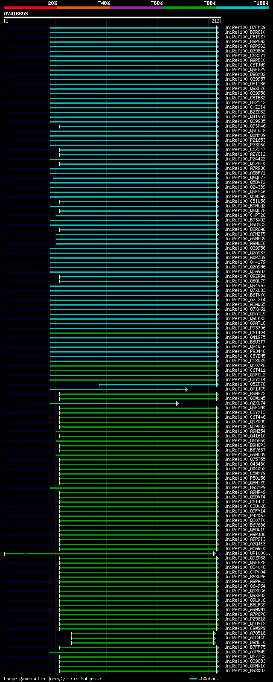
Task: Select the UniRef100_A5BFY1 label
Action: pos(245,173)
